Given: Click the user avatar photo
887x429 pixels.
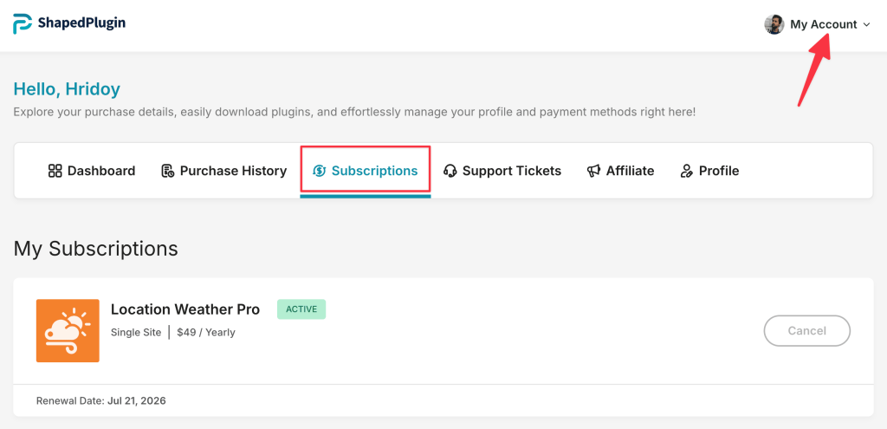Looking at the screenshot, I should (774, 24).
